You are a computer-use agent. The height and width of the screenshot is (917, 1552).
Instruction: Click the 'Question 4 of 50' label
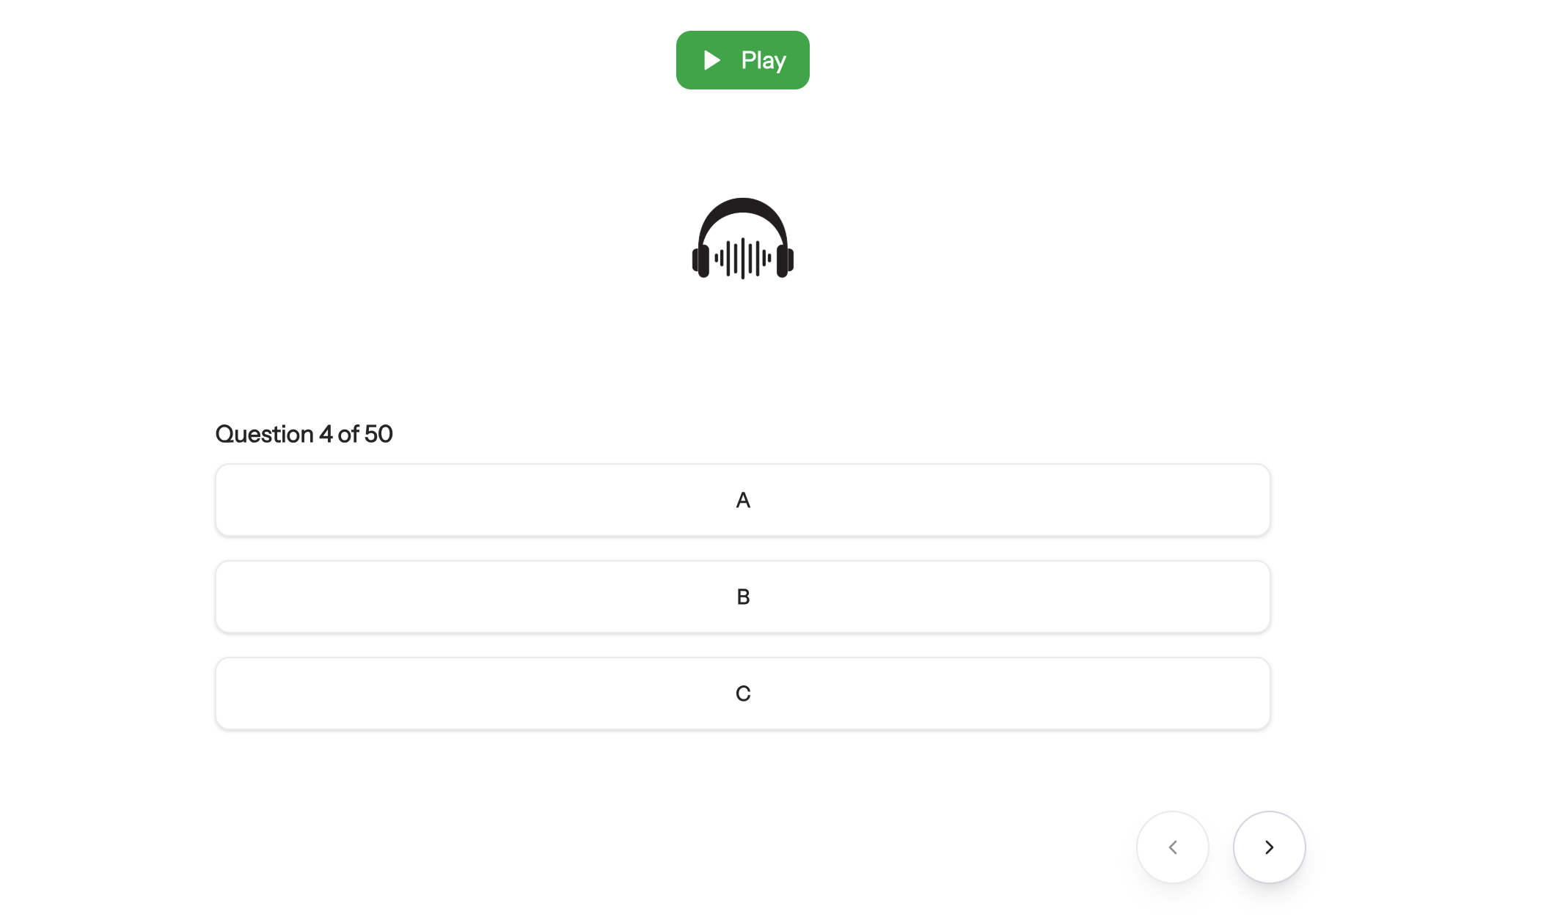pos(304,434)
